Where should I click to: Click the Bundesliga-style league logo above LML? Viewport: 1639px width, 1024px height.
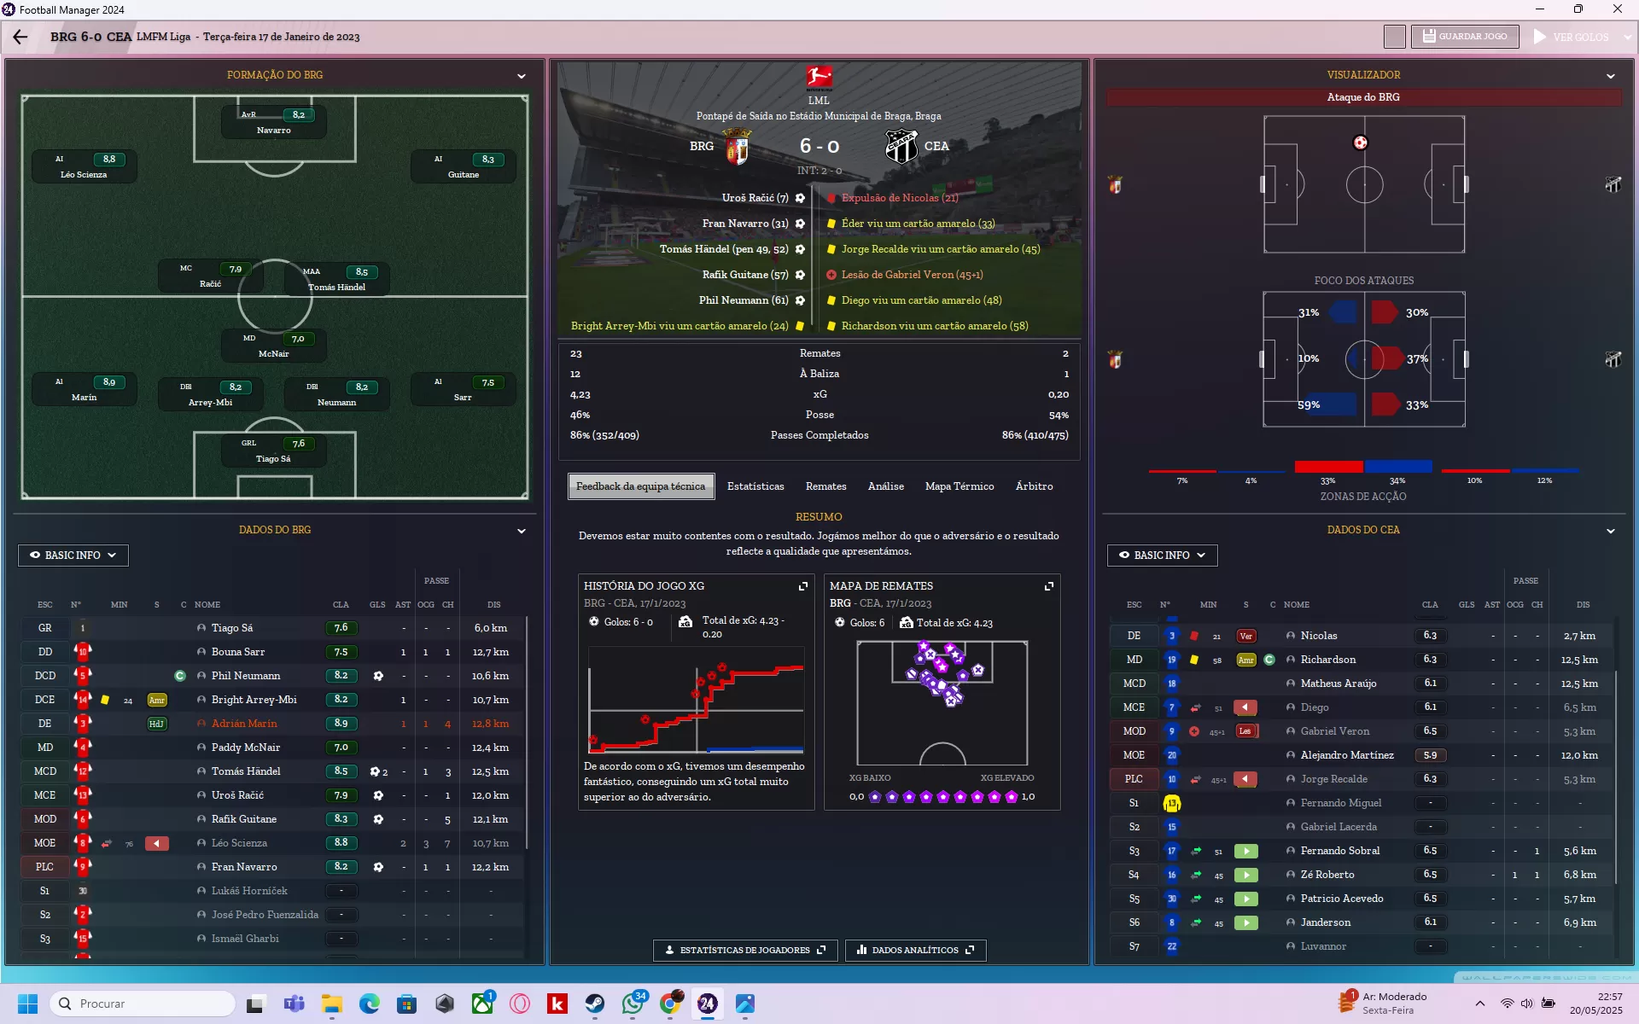pyautogui.click(x=819, y=78)
